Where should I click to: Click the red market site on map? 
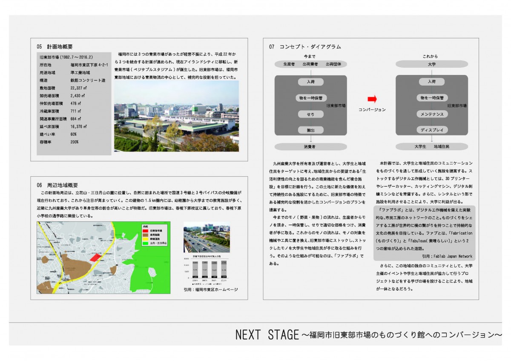tap(96, 258)
